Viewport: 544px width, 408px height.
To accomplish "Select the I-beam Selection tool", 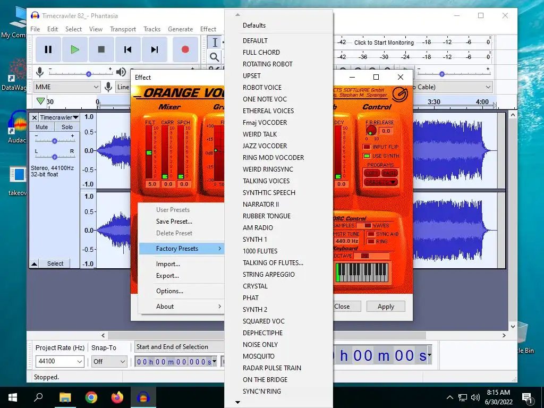I will pos(215,42).
